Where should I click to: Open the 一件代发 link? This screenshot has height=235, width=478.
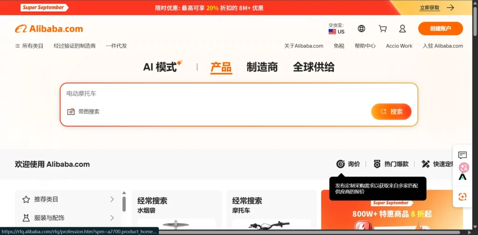pyautogui.click(x=116, y=46)
